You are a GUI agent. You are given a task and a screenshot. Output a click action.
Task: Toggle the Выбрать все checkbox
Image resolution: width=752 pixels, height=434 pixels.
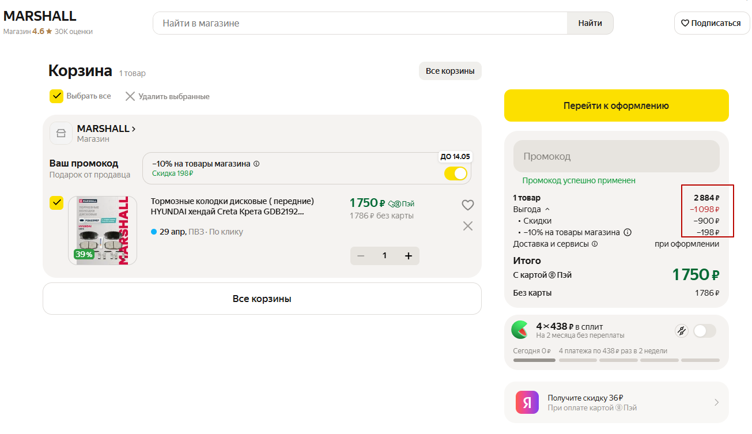coord(56,96)
